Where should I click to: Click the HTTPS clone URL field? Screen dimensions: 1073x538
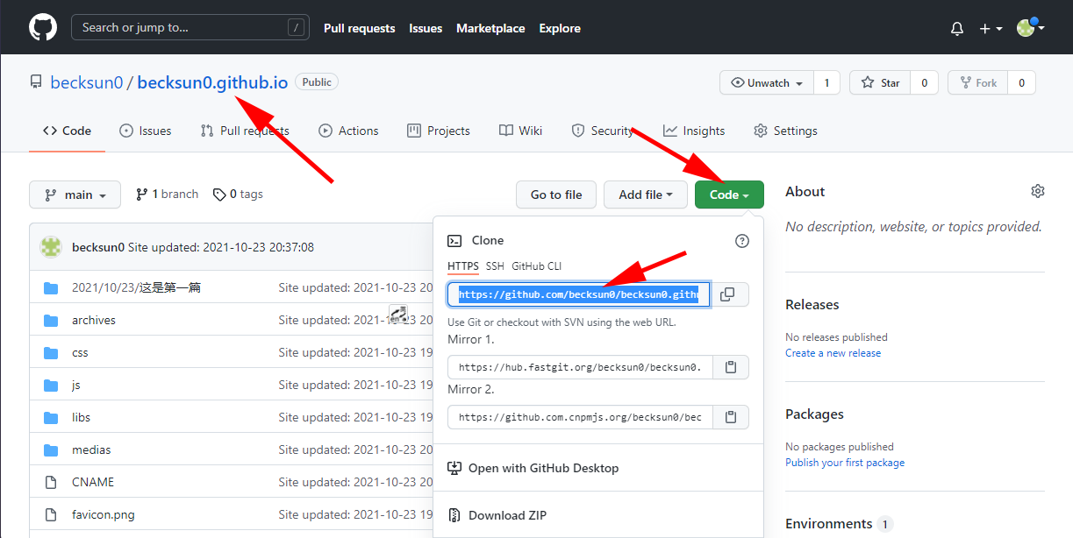pyautogui.click(x=578, y=294)
